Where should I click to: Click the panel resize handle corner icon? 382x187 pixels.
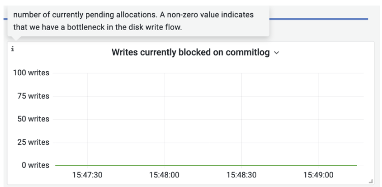click(x=371, y=181)
